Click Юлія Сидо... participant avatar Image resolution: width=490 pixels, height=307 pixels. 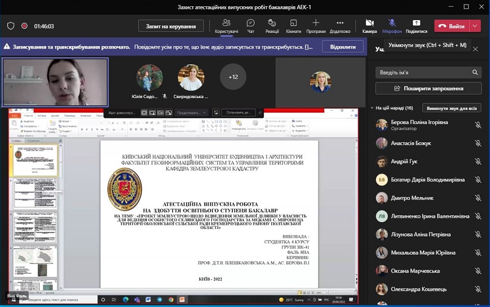(149, 77)
